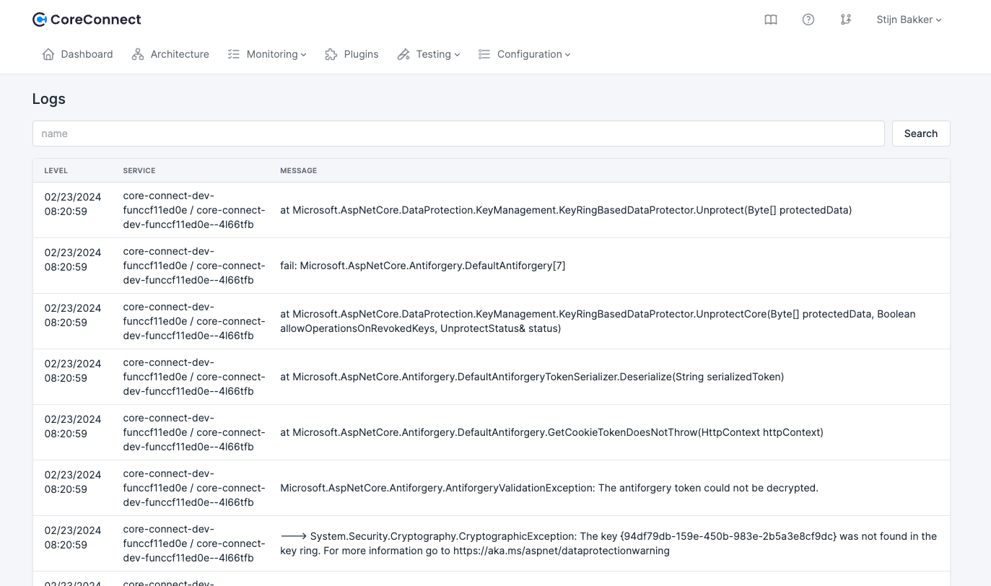Click the help question mark icon
The width and height of the screenshot is (991, 586).
[808, 20]
